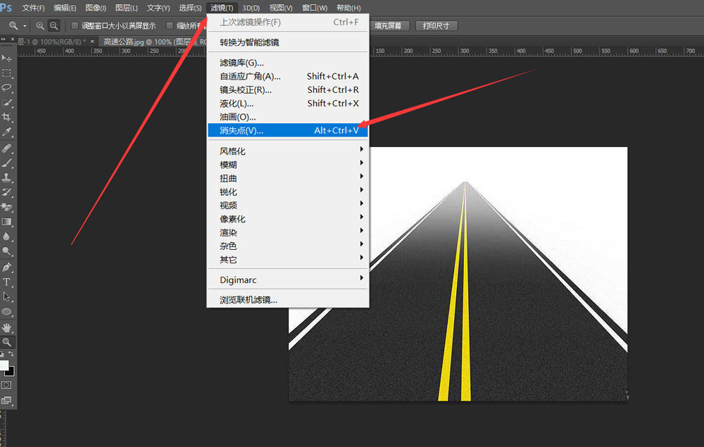
Task: Choose 液化(L) filter
Action: click(x=288, y=103)
